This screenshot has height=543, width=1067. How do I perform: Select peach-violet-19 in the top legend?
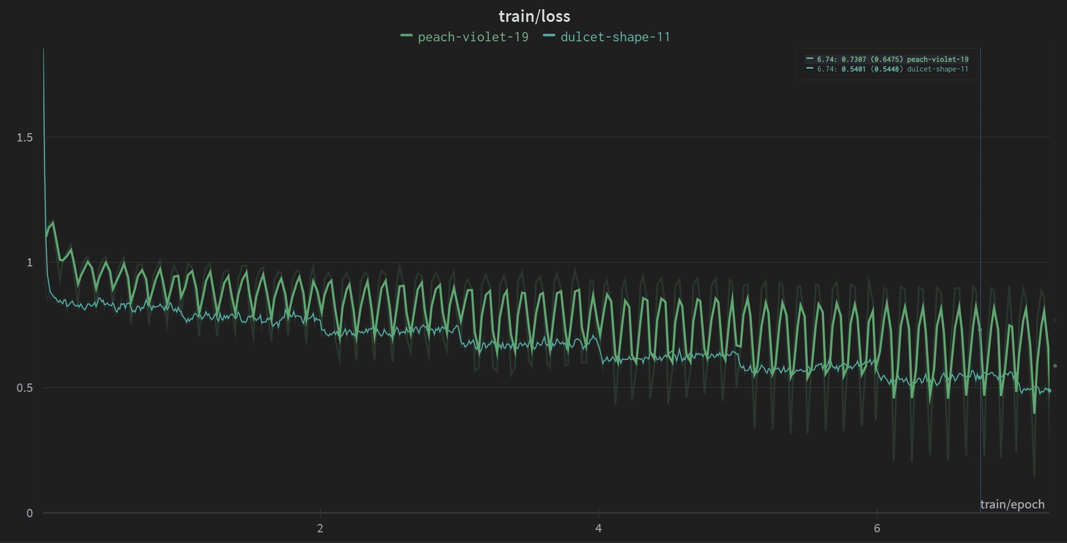tap(473, 37)
